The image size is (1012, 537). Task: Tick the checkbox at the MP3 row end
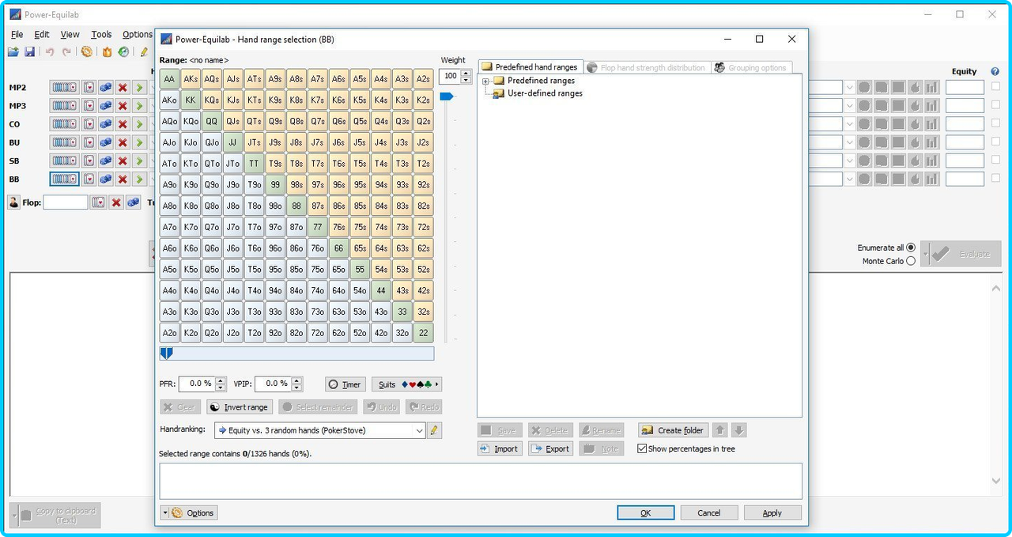(995, 105)
